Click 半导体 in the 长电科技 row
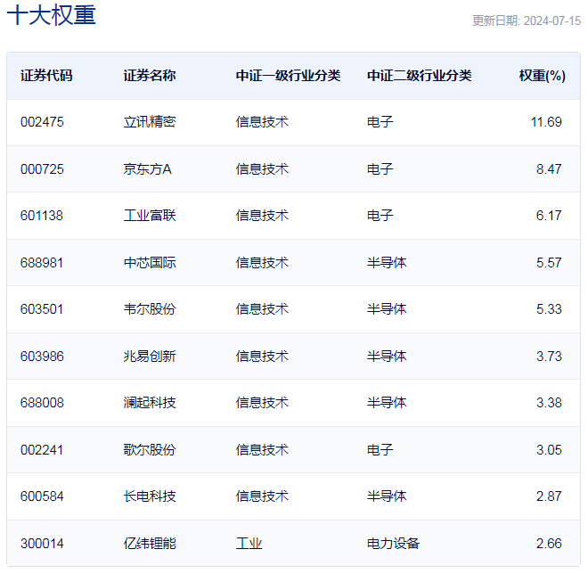The width and height of the screenshot is (588, 574). [387, 496]
